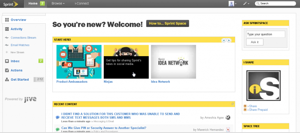
Task: Select the Home tab
Action: 33,4
